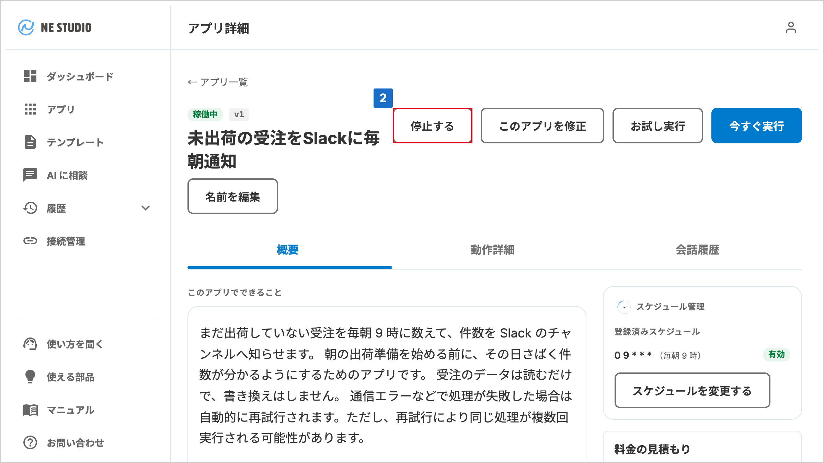Click the 使える部品 lightbulb icon
This screenshot has width=824, height=463.
30,377
